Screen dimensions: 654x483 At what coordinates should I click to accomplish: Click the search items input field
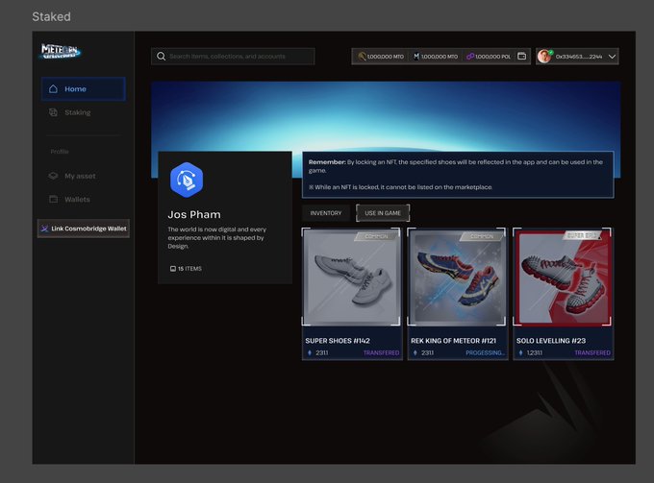[x=239, y=57]
